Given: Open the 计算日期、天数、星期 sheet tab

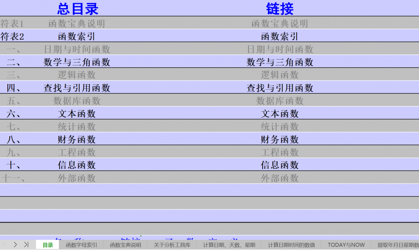Looking at the screenshot, I should 229,245.
